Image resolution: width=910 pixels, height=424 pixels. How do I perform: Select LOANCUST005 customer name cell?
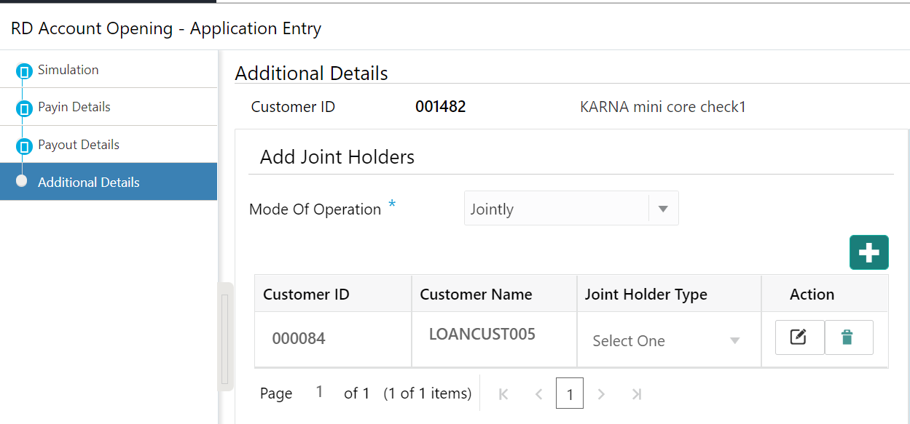pyautogui.click(x=494, y=339)
